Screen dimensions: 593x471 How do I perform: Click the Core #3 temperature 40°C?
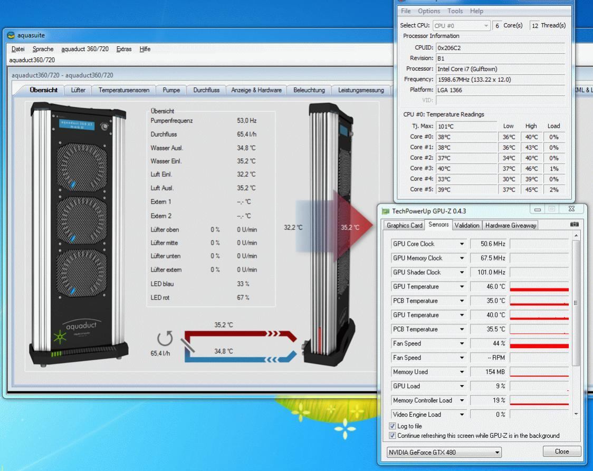[x=467, y=169]
